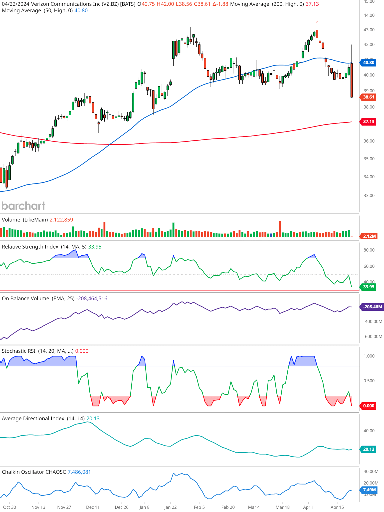384x512 pixels.
Task: Click the 0.500 Stochastic RSI axis label
Action: (369, 381)
